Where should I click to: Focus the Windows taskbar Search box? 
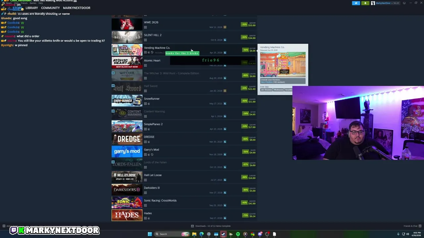pos(172,234)
